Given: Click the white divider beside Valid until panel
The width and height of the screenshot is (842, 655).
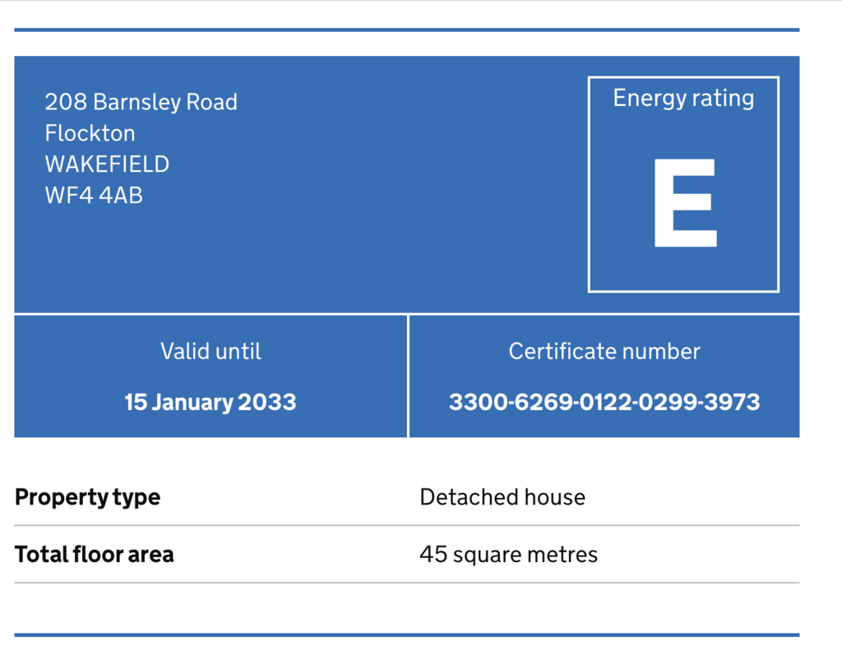Looking at the screenshot, I should point(408,376).
